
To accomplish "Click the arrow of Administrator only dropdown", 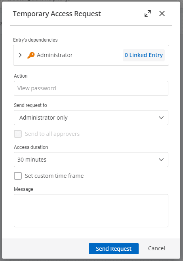I will click(x=161, y=118).
